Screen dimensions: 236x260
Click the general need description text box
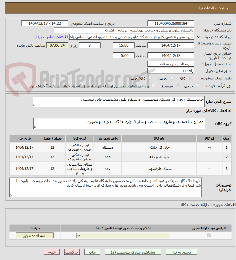118,101
